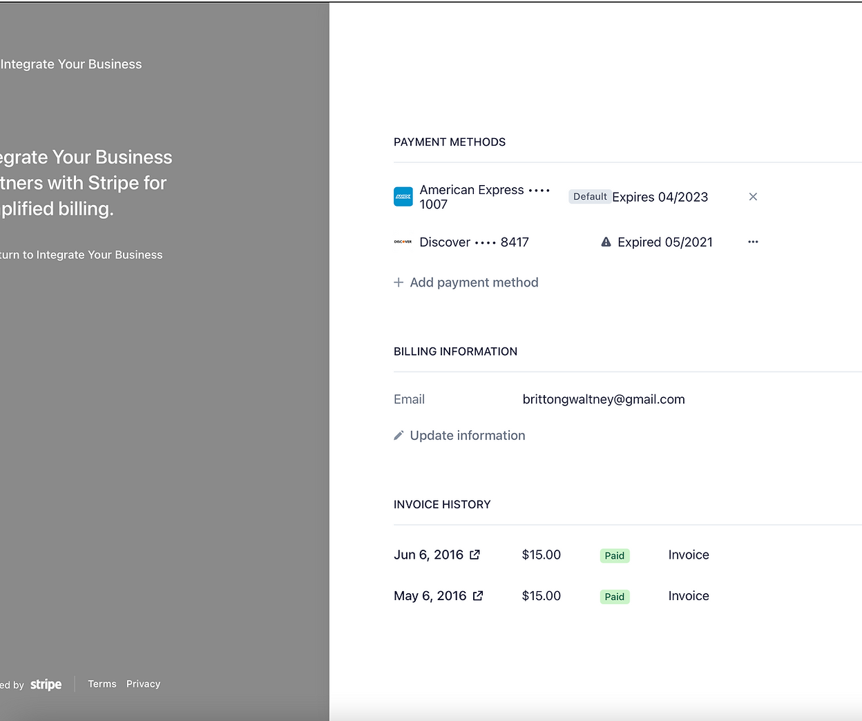Click the INVOICE HISTORY heading
Image resolution: width=862 pixels, height=721 pixels.
(x=442, y=505)
